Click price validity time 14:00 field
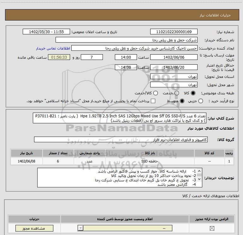The height and width of the screenshot is (235, 243). click(x=126, y=67)
